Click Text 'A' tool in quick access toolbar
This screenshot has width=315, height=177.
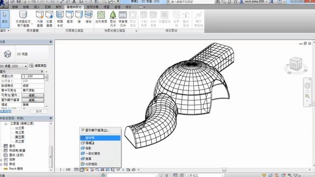74,2
